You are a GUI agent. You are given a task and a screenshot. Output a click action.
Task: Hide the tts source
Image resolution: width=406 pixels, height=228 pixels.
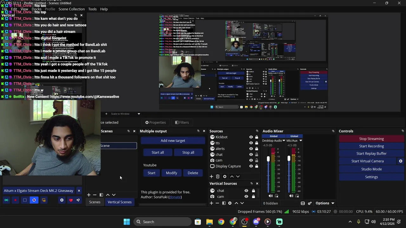click(251, 143)
